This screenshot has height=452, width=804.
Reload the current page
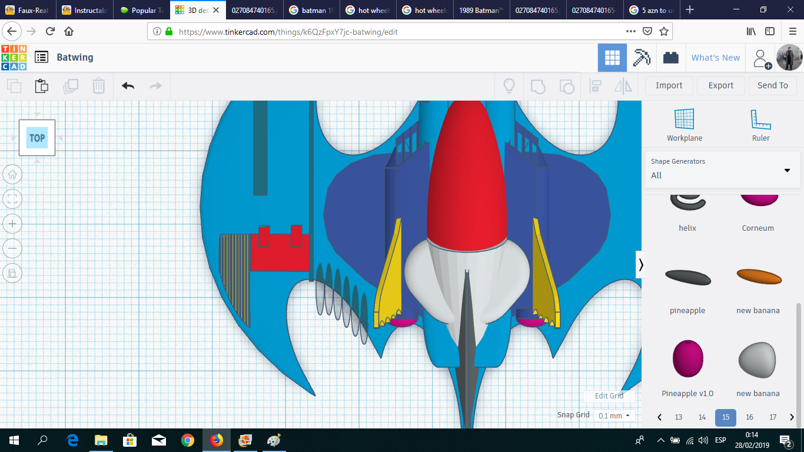(50, 32)
